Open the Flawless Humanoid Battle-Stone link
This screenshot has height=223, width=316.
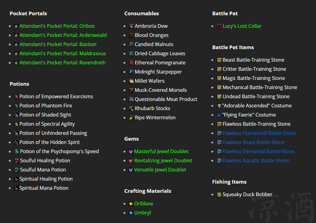pos(259,133)
